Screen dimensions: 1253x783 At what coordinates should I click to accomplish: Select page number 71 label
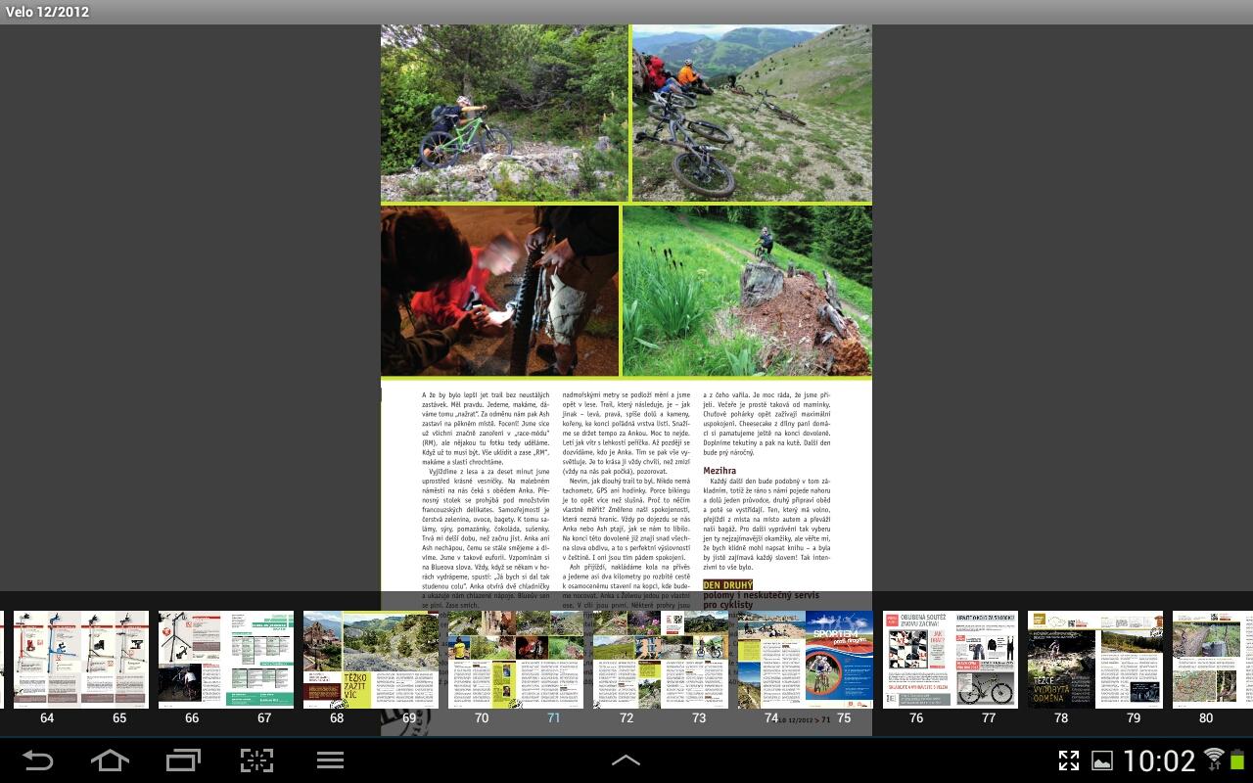pos(554,718)
